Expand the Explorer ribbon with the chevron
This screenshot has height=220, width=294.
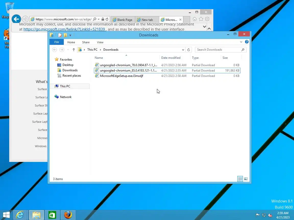(241, 42)
